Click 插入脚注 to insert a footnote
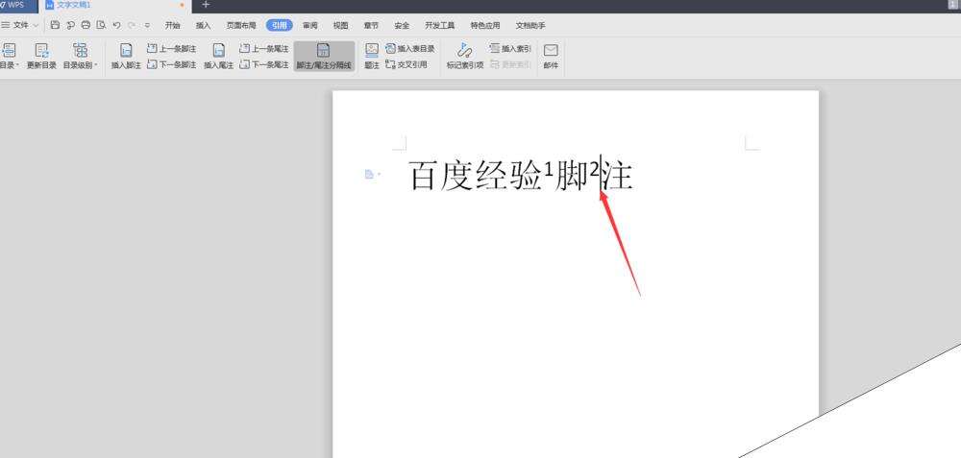 coord(126,57)
